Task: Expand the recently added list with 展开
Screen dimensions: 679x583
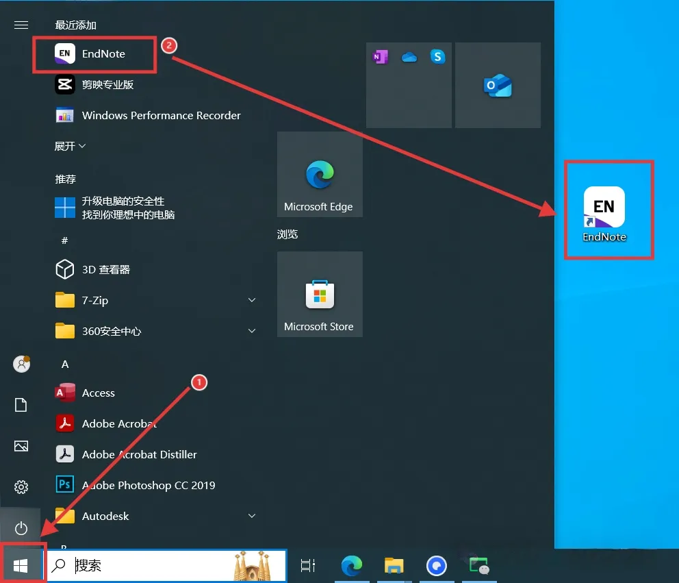Action: click(x=70, y=146)
